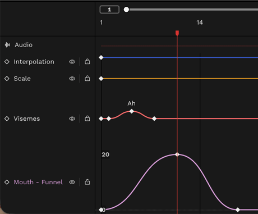Click frame 14 on the timeline ruler
This screenshot has width=258, height=214.
tap(200, 22)
